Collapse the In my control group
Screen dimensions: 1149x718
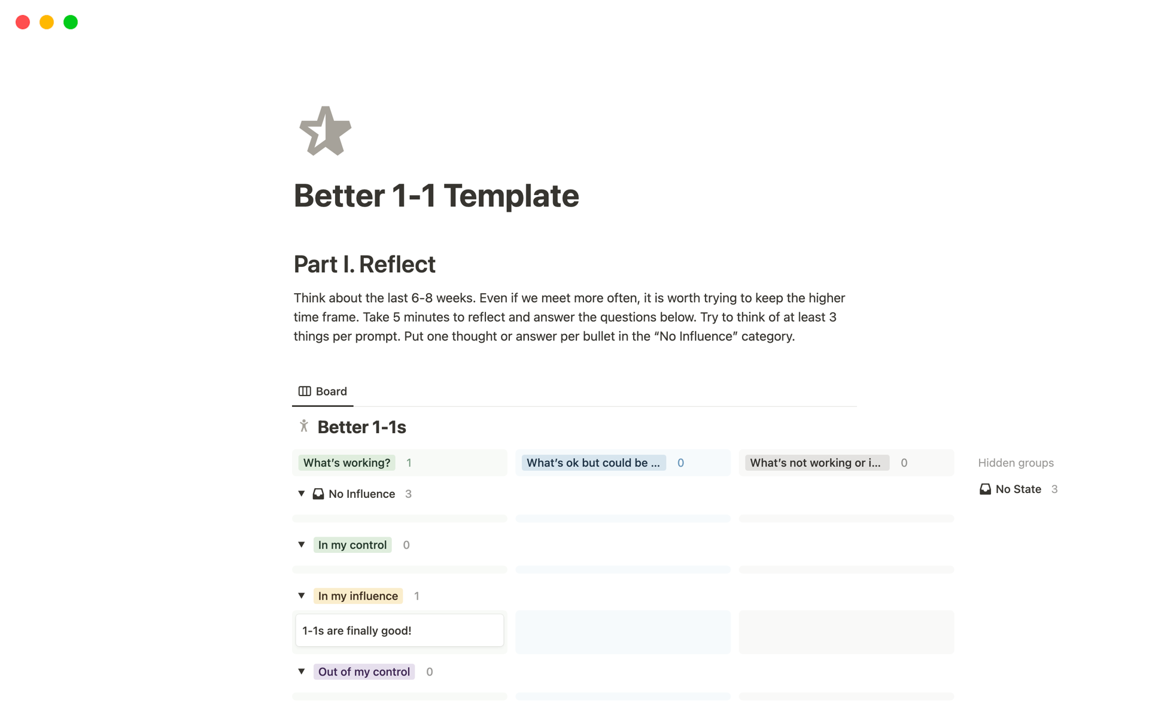pyautogui.click(x=302, y=544)
